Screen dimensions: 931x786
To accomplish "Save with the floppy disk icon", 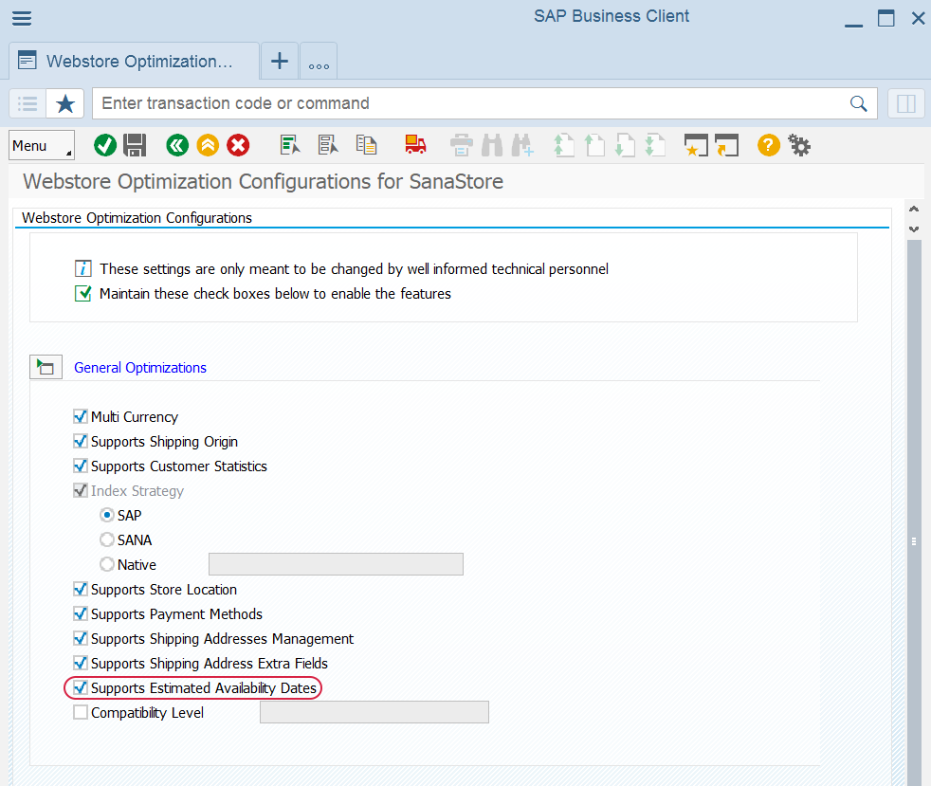I will tap(135, 145).
